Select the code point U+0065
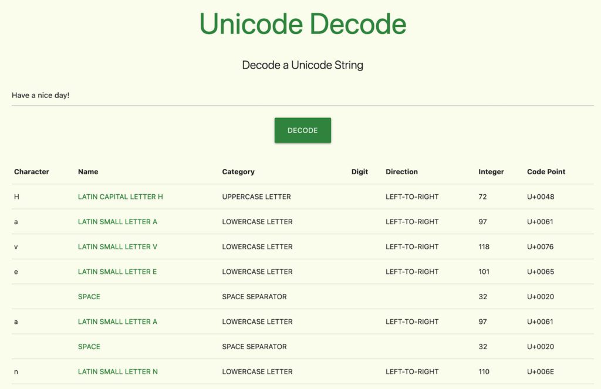The image size is (601, 389). (541, 272)
